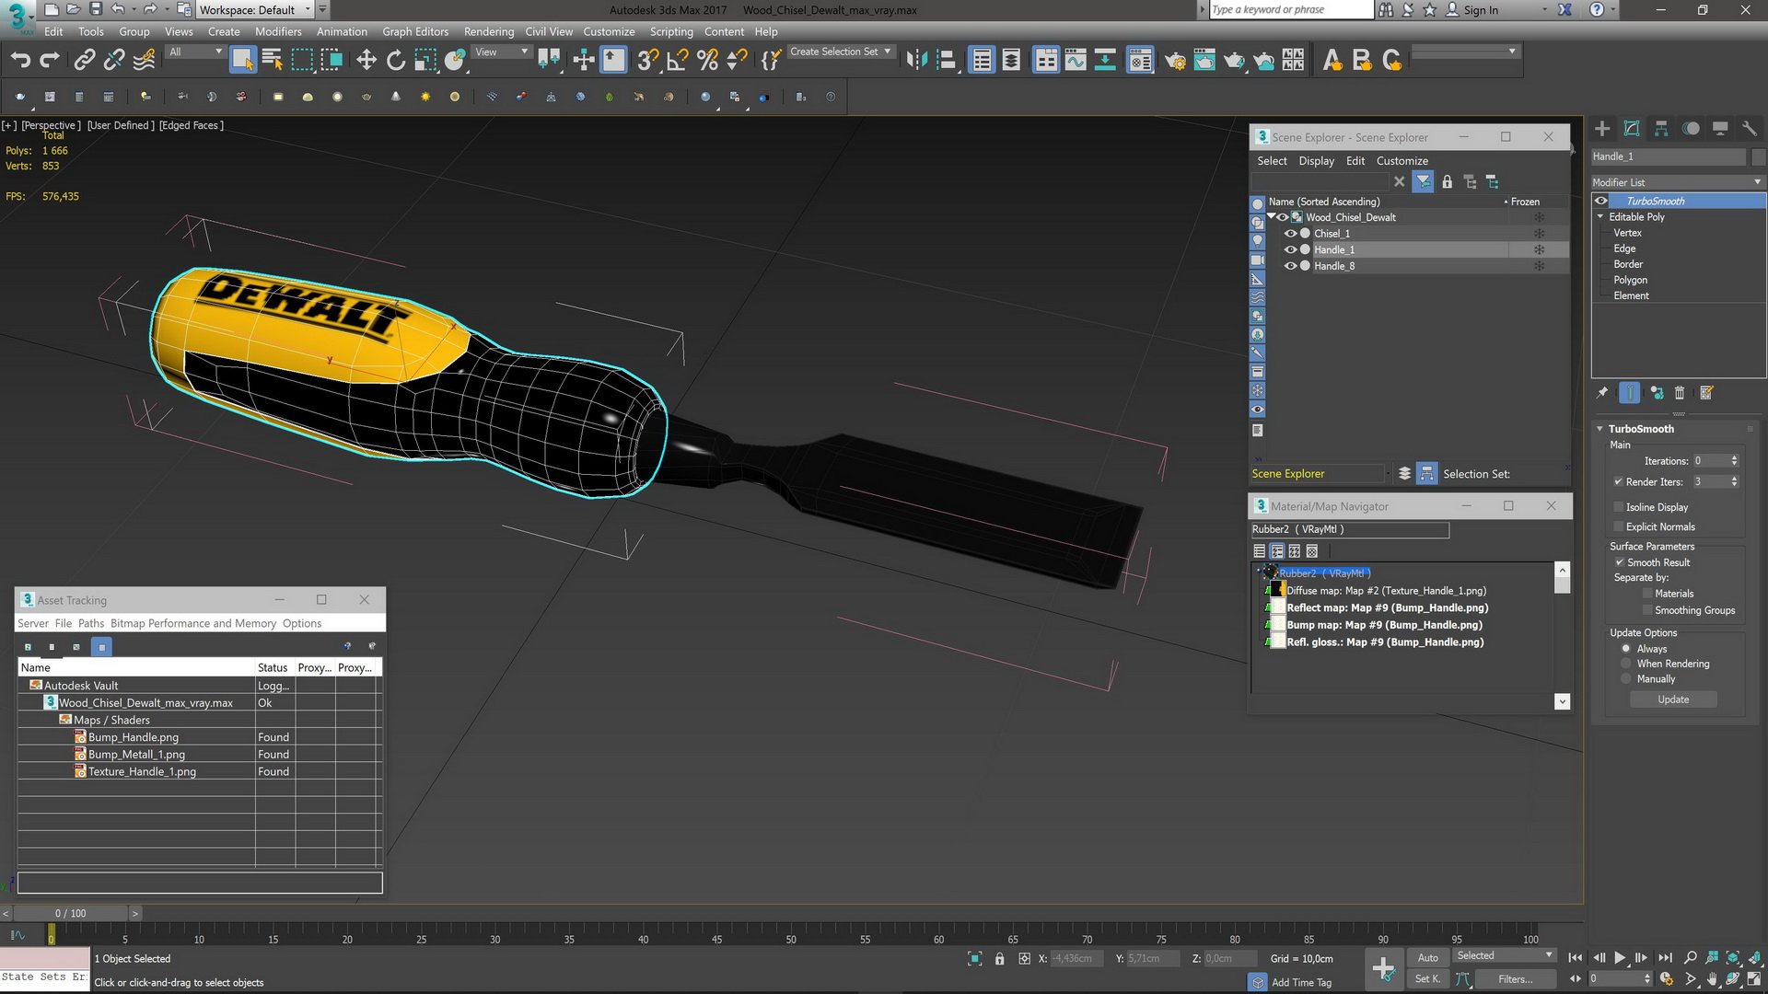1768x994 pixels.
Task: Toggle the Angle Snap button
Action: click(678, 60)
